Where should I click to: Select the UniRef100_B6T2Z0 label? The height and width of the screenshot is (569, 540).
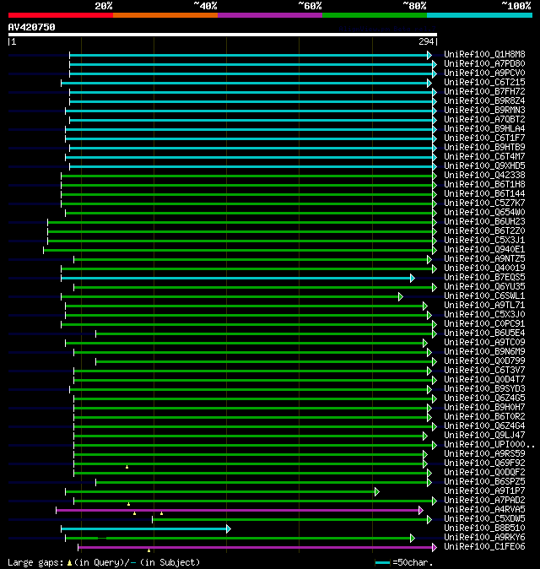click(484, 230)
